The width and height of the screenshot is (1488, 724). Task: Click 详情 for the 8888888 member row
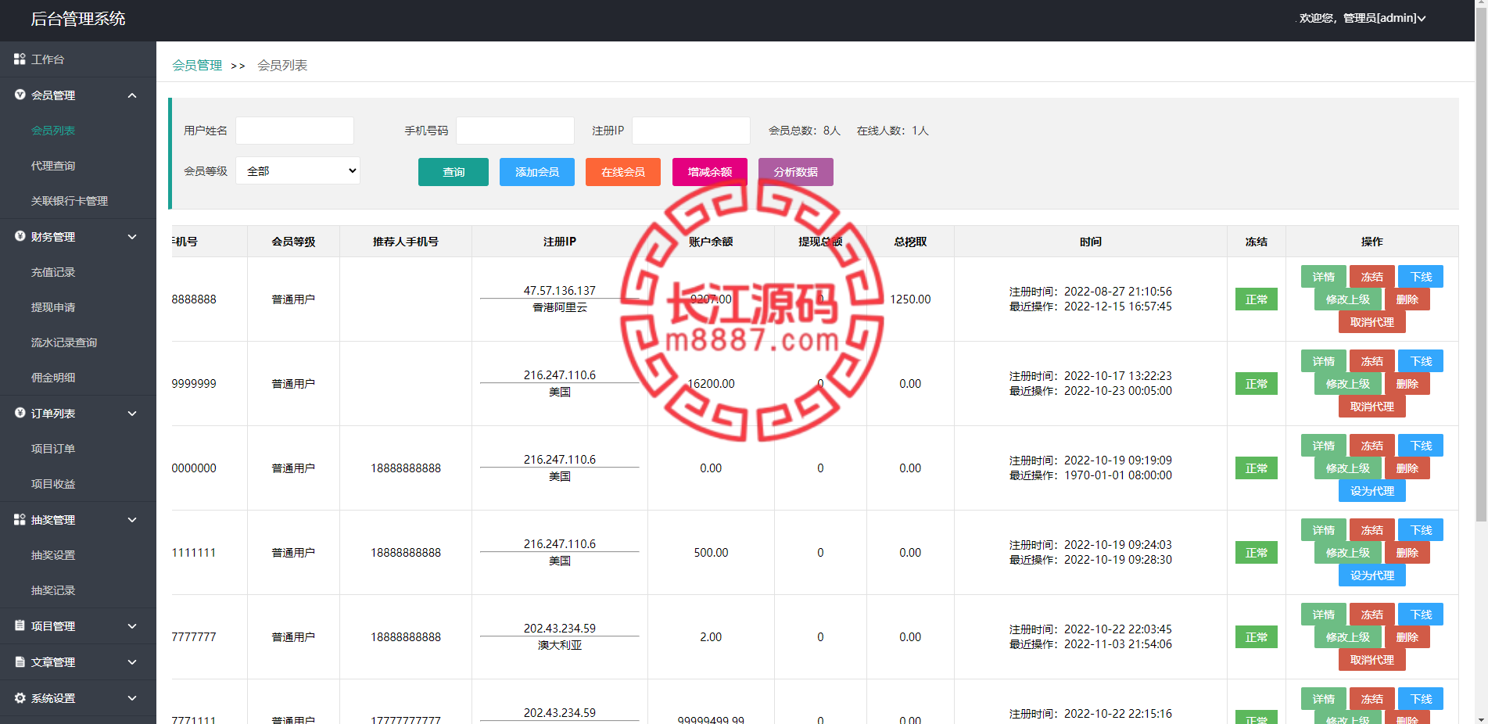point(1324,277)
